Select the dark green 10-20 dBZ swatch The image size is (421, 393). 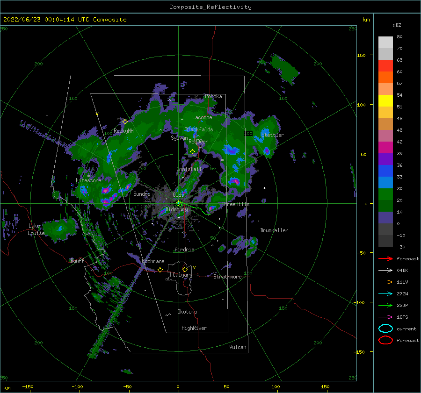coord(385,206)
